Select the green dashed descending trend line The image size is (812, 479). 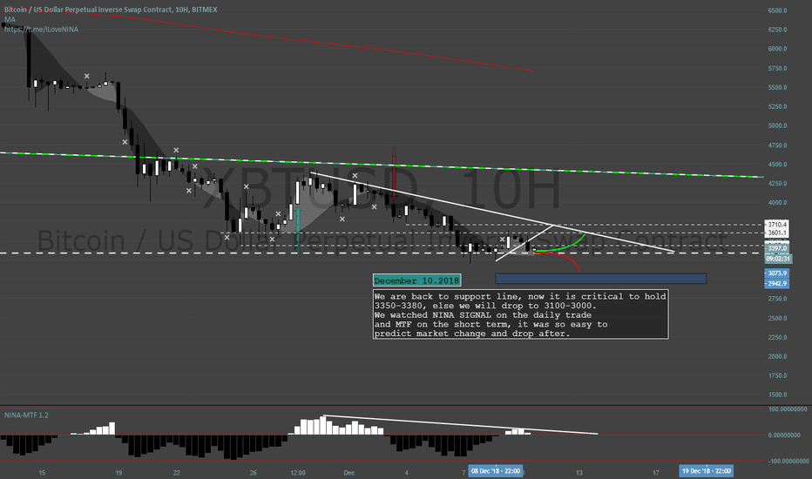[x=382, y=165]
